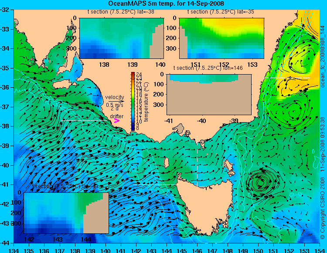The height and width of the screenshot is (253, 327).
Task: Click longitude "134" on the bottom axis
Action: 14,250
